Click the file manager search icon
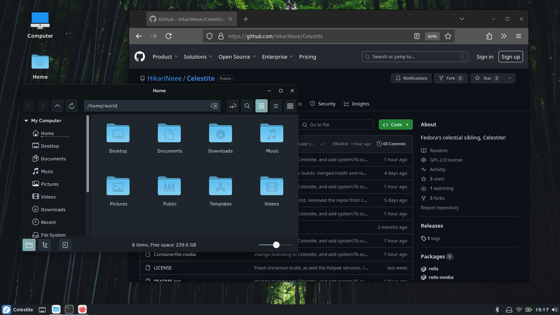Viewport: 560px width, 315px height. coord(247,106)
